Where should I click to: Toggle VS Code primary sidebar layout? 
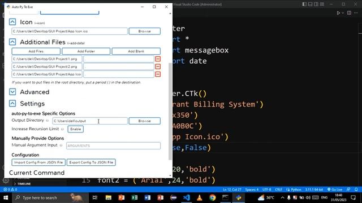pos(304,4)
